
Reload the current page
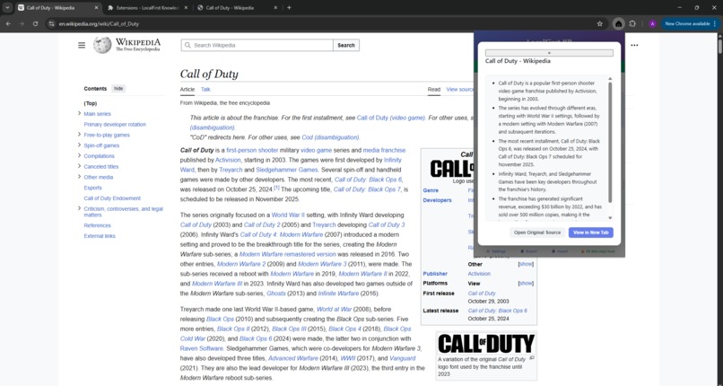(x=36, y=23)
